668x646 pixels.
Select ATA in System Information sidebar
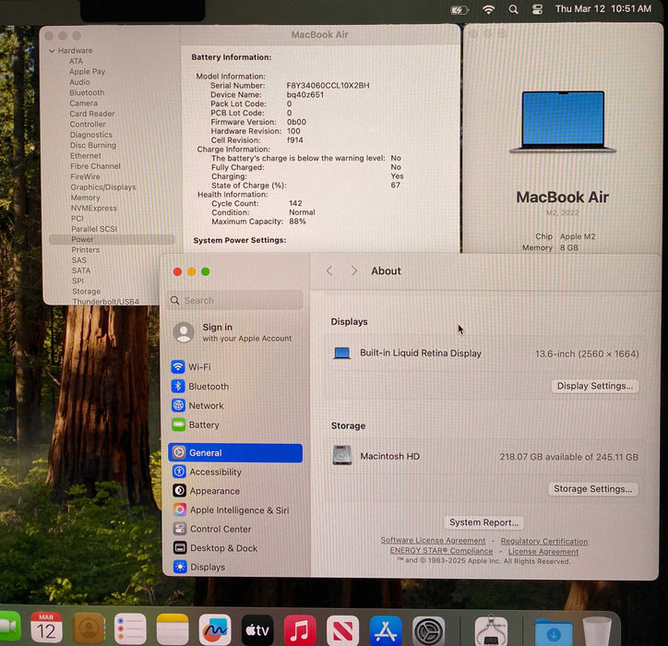77,61
